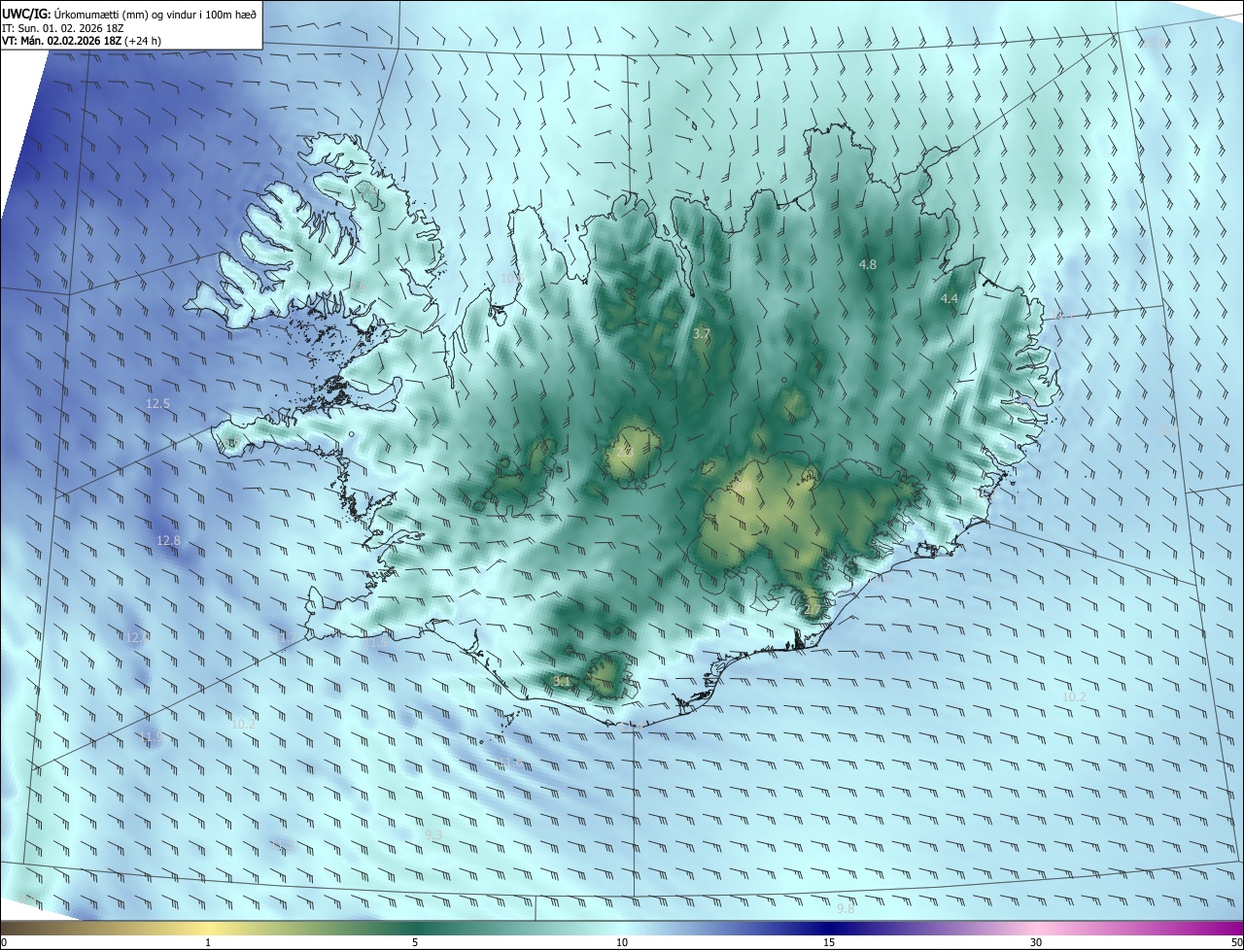Click the 3.7 value label on the map
The height and width of the screenshot is (950, 1244).
[x=702, y=333]
